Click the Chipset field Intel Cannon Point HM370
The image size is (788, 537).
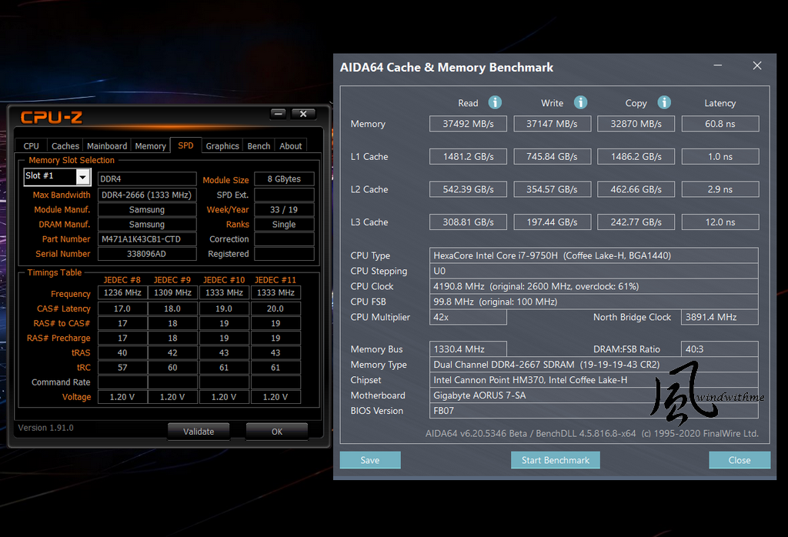point(593,380)
